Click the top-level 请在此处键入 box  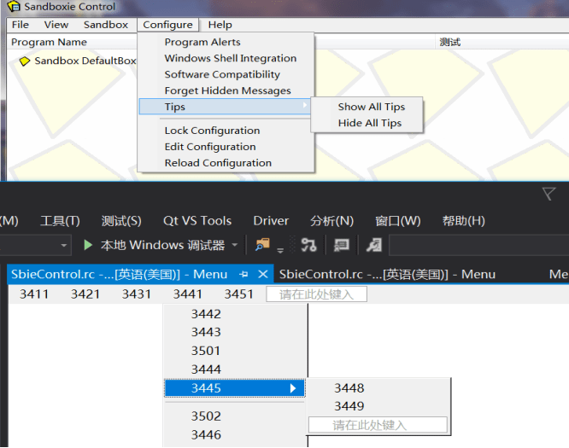coord(316,294)
